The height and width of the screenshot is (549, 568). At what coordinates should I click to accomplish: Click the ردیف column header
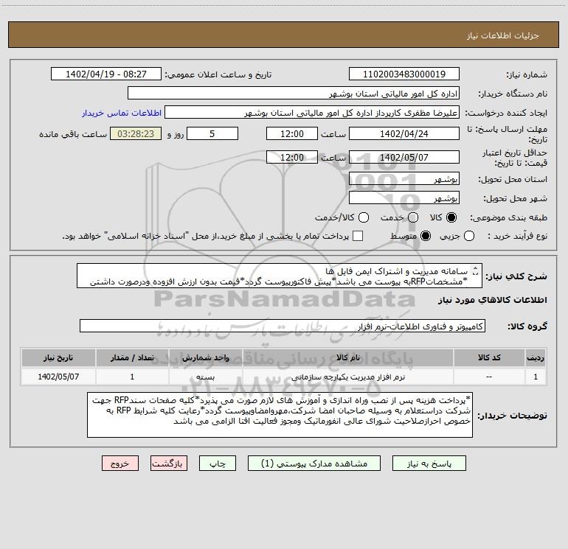point(536,357)
